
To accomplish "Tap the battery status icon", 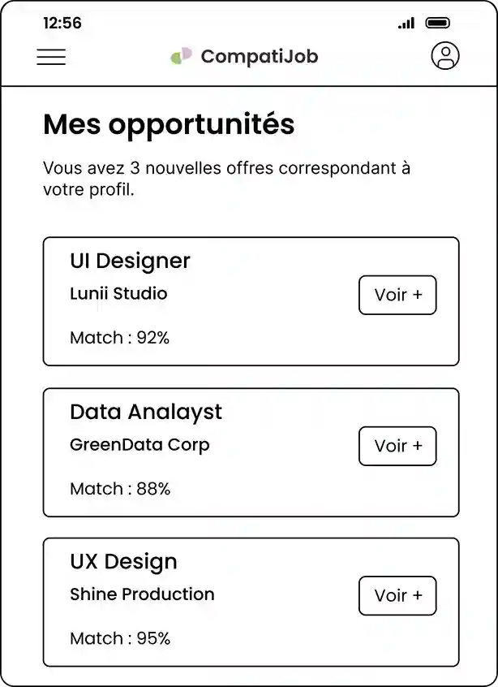I will click(437, 24).
